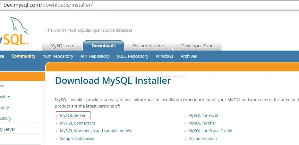Open MySQL for Visual Studio link

[210, 131]
